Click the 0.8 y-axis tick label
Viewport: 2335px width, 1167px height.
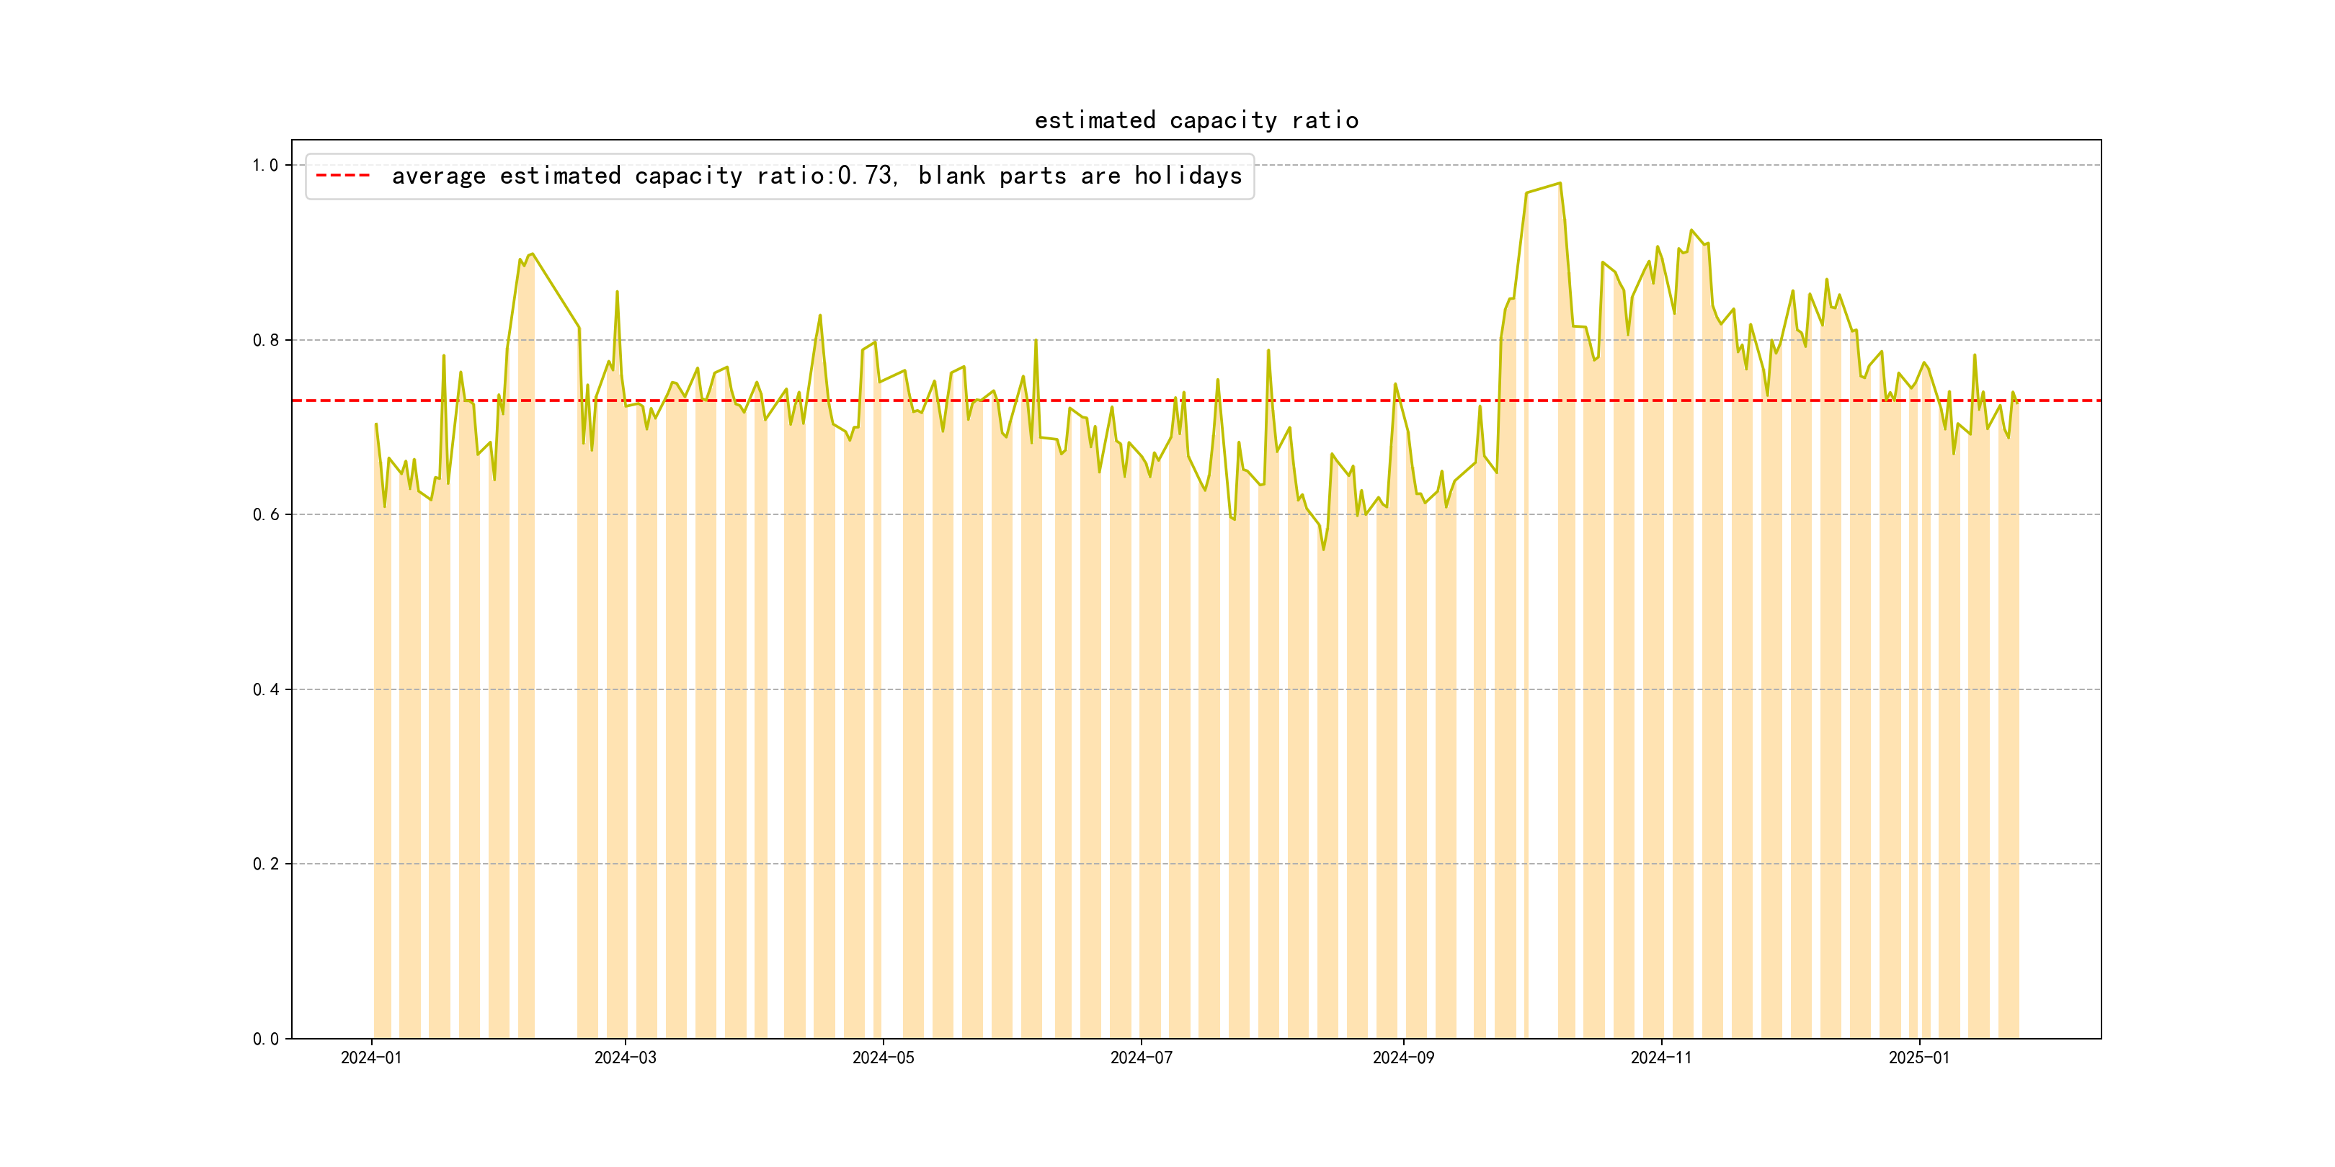pyautogui.click(x=264, y=340)
